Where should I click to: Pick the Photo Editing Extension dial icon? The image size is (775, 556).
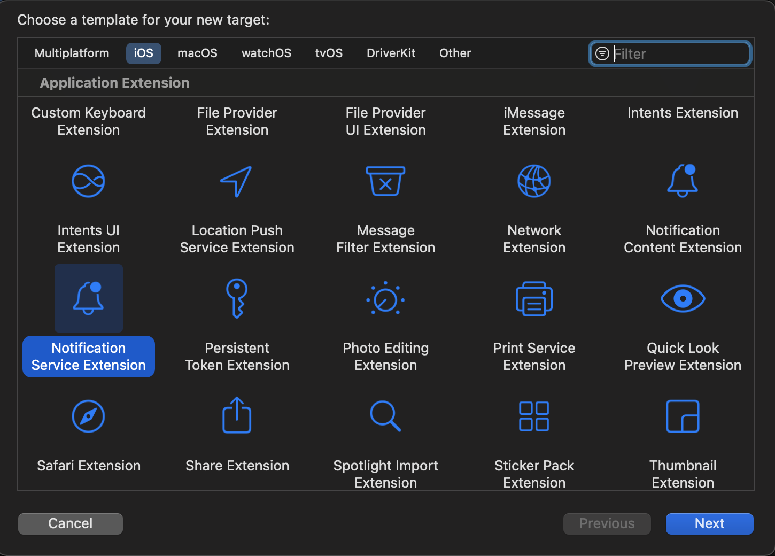pyautogui.click(x=385, y=298)
